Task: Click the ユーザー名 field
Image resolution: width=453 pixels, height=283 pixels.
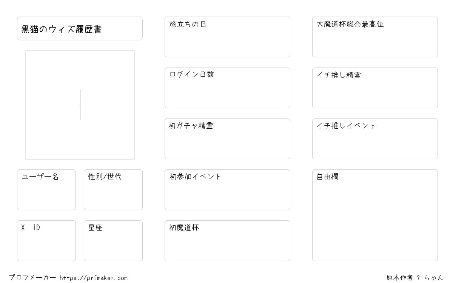Action: 46,190
